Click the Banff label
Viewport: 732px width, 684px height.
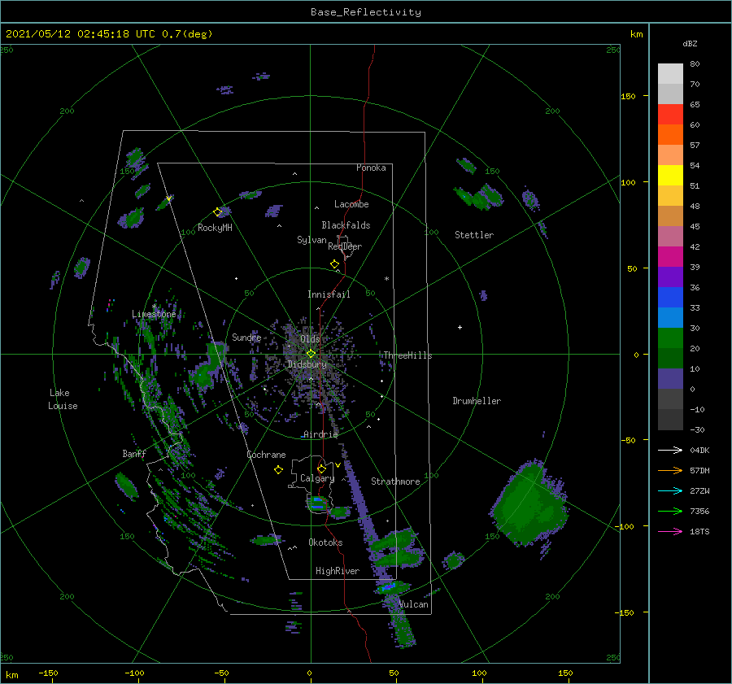pyautogui.click(x=134, y=453)
